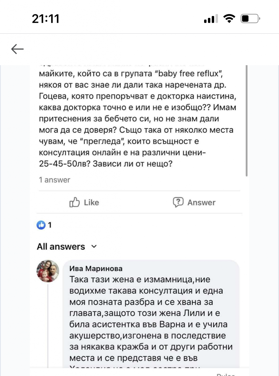Open the "1 answer" link

tap(55, 180)
